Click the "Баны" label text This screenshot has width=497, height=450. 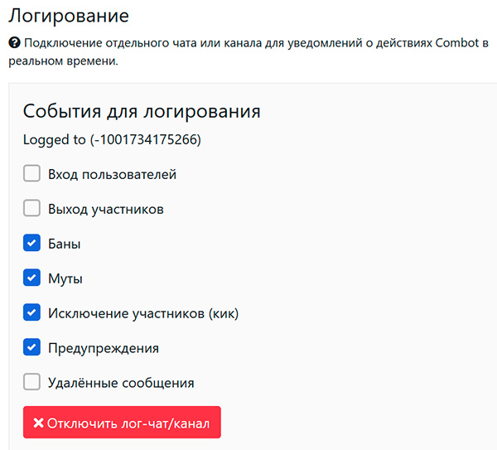[x=65, y=244]
